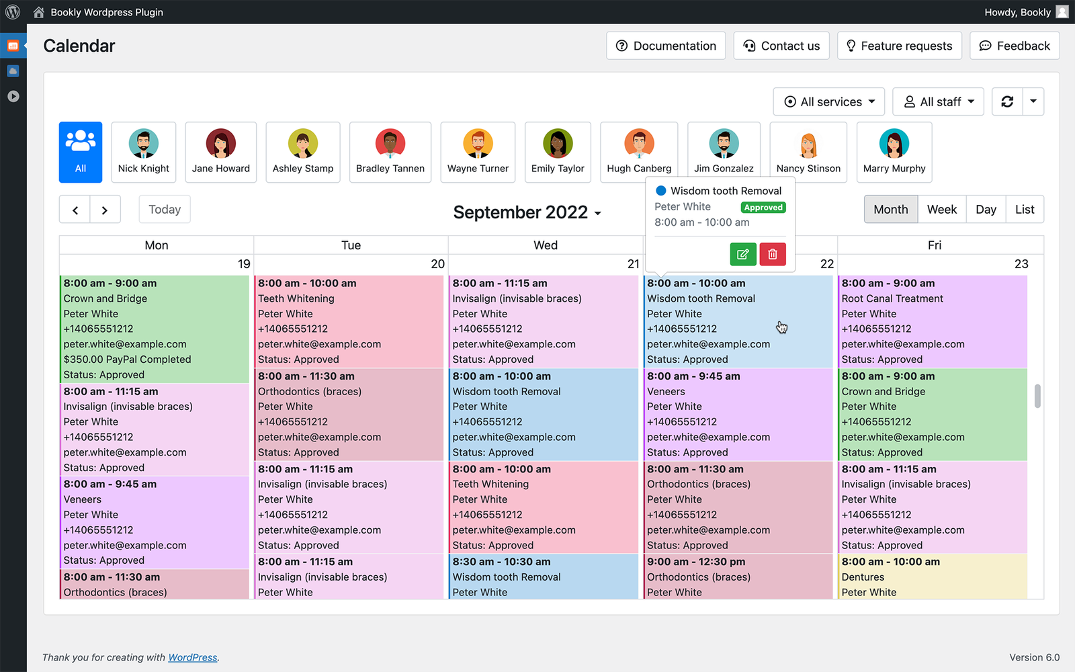Click the blue Wisdom tooth Removal color dot
The image size is (1075, 672).
pos(661,191)
